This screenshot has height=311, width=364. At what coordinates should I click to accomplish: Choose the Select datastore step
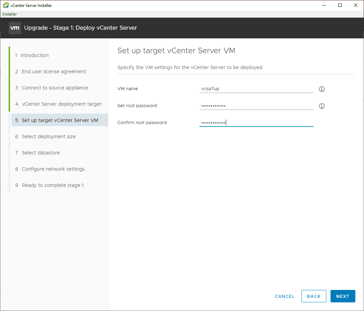click(41, 153)
